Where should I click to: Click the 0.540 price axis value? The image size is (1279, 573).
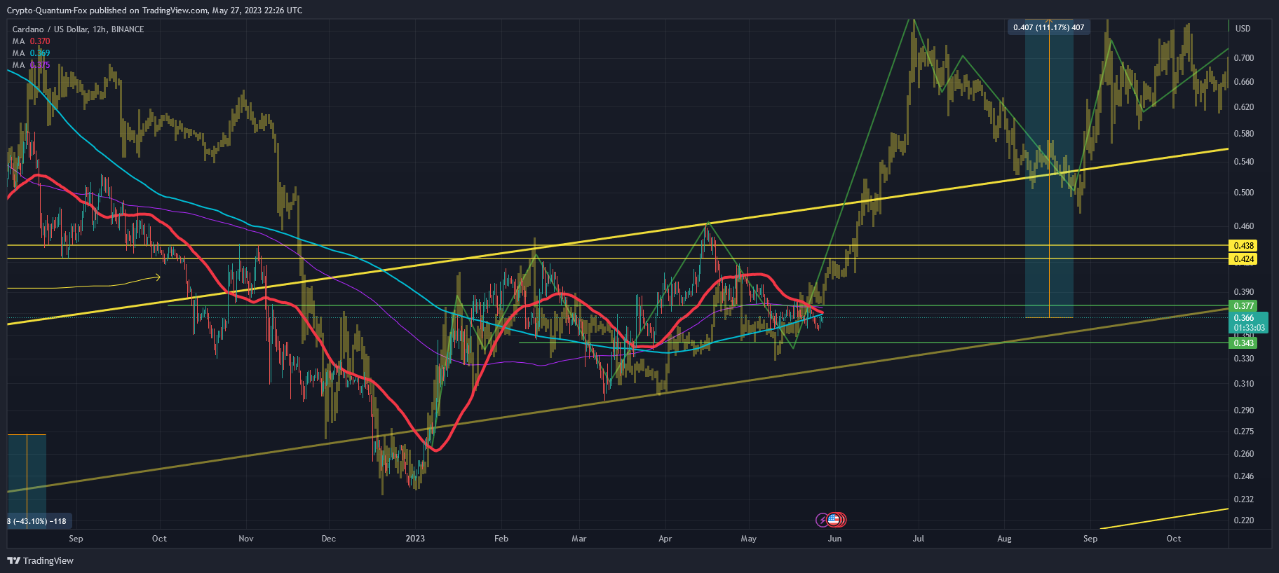coord(1244,162)
